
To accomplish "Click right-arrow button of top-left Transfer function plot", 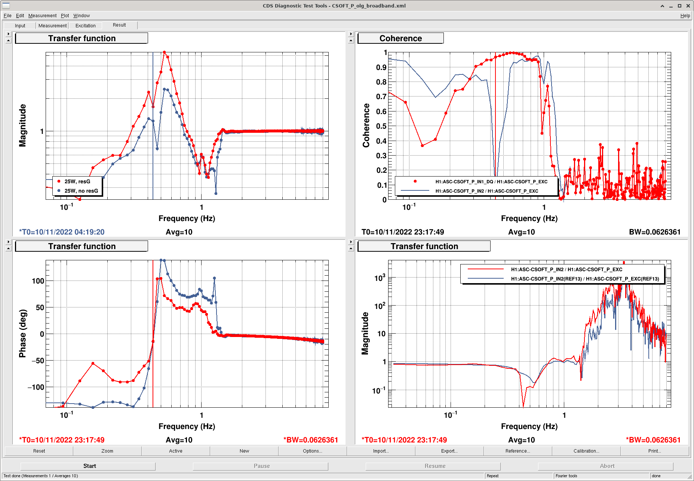I will point(8,34).
